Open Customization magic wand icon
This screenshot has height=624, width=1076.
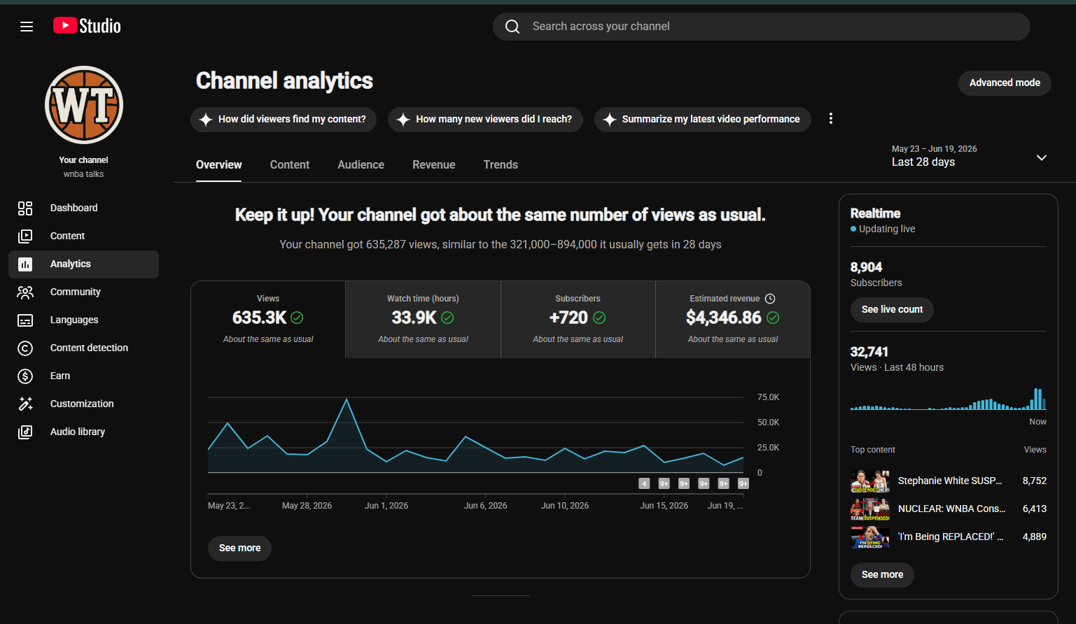coord(25,404)
